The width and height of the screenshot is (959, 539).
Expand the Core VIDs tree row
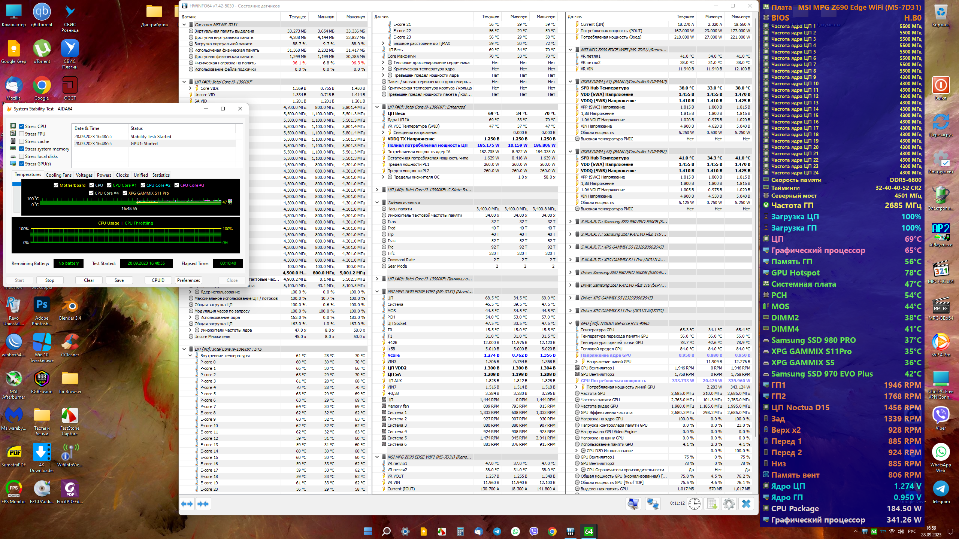click(x=190, y=88)
